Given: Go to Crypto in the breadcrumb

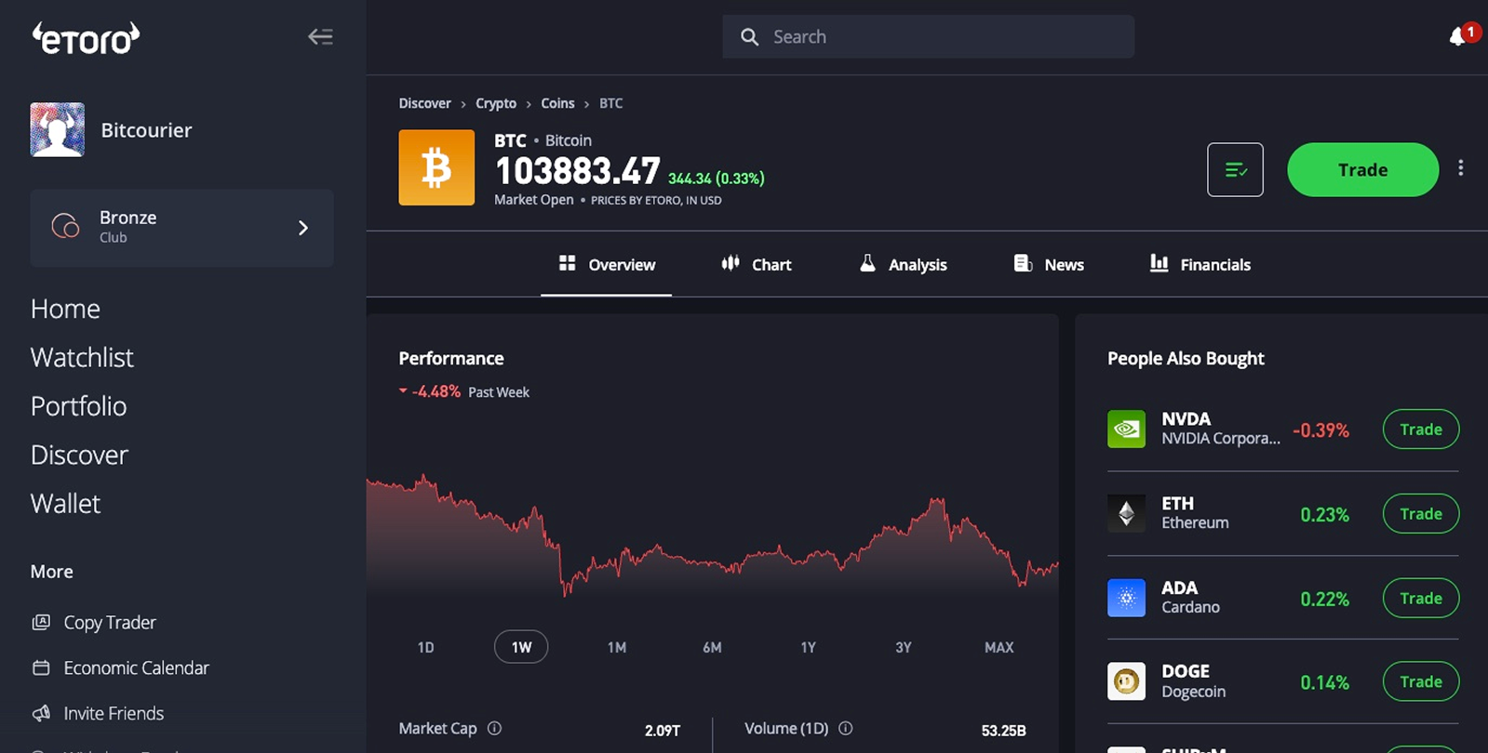Looking at the screenshot, I should tap(496, 103).
